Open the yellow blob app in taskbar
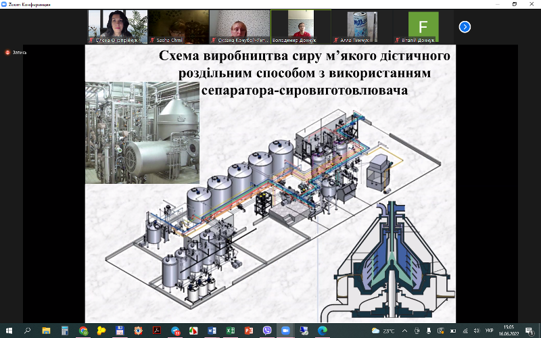 pyautogui.click(x=101, y=331)
